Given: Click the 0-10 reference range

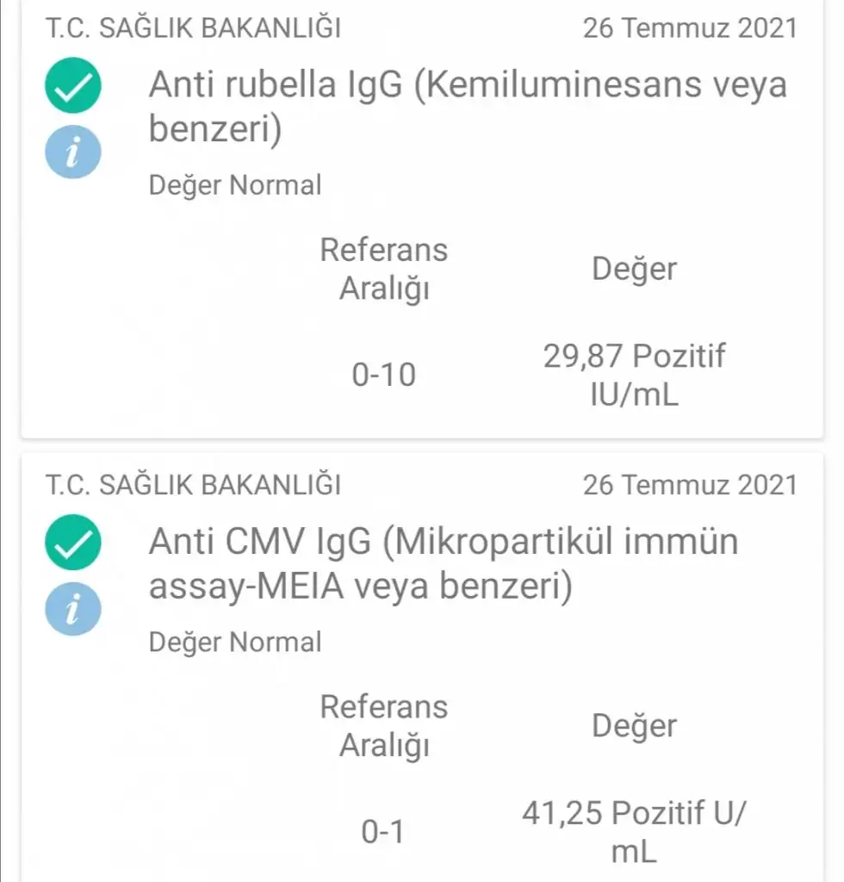Looking at the screenshot, I should pos(384,376).
